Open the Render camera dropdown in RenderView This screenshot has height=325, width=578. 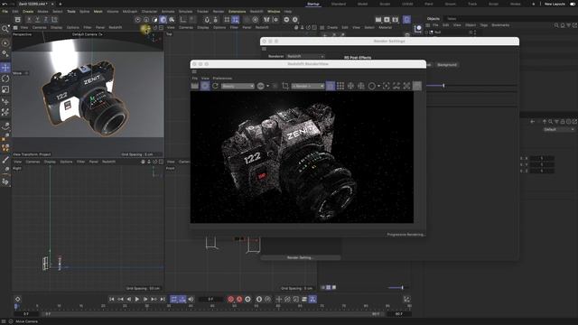[308, 87]
